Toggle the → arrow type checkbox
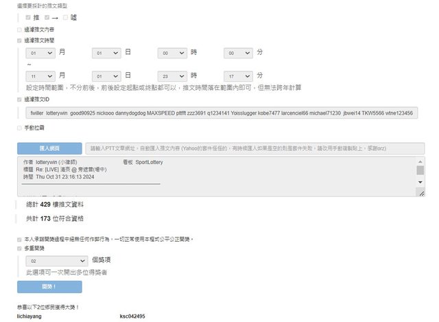439x322 pixels. (x=46, y=16)
